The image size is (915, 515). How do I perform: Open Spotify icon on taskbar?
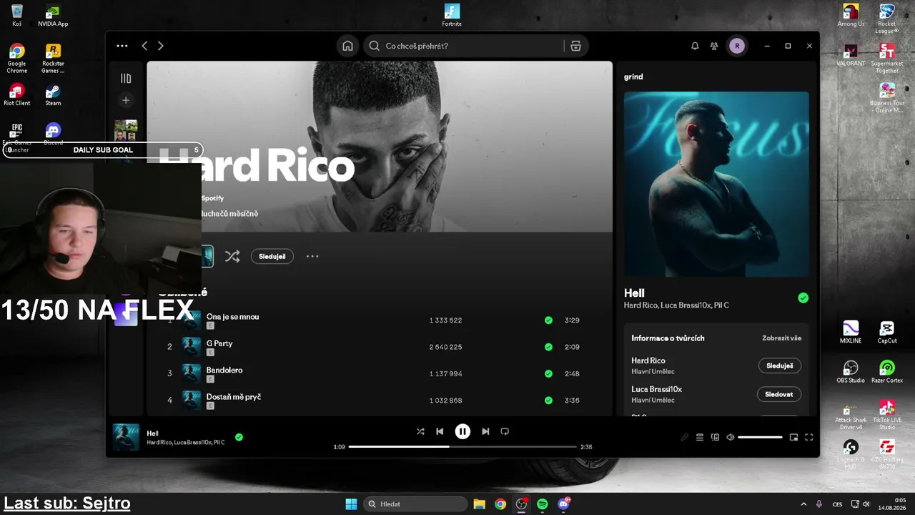coord(543,504)
